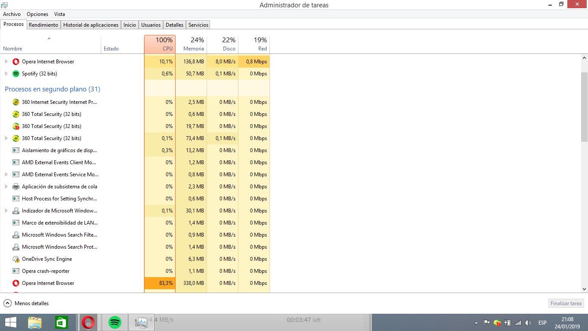Open Spotify from the taskbar
Image resolution: width=588 pixels, height=331 pixels.
pos(115,322)
